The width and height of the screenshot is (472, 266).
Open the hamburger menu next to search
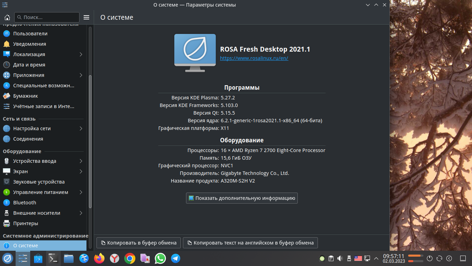coord(87,17)
